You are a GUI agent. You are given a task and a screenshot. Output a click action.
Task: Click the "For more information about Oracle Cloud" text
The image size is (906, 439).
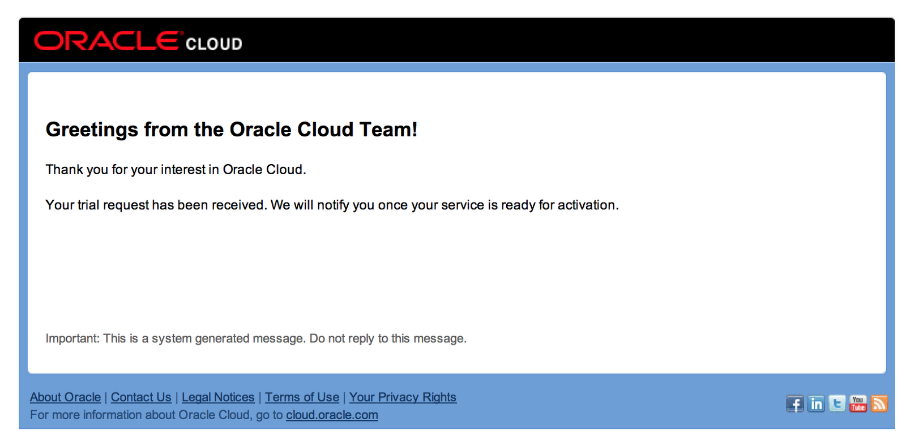click(156, 415)
